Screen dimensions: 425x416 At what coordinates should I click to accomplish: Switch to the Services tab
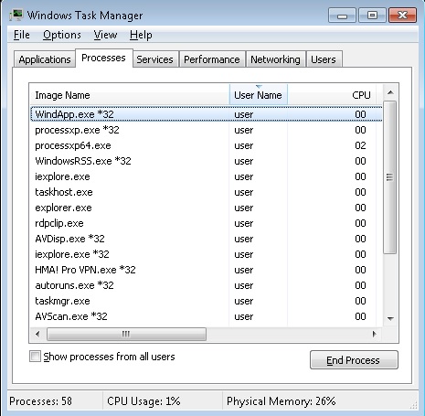click(x=154, y=59)
